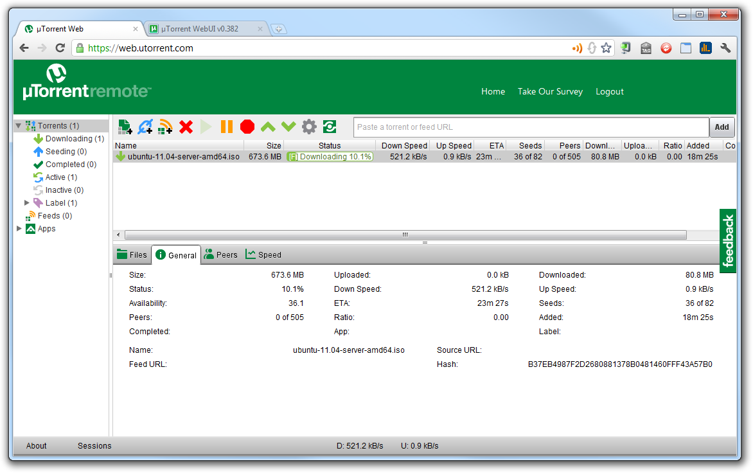Screen dimensions: 753x473
Task: Select Feeds (0) in the sidebar
Action: click(49, 216)
